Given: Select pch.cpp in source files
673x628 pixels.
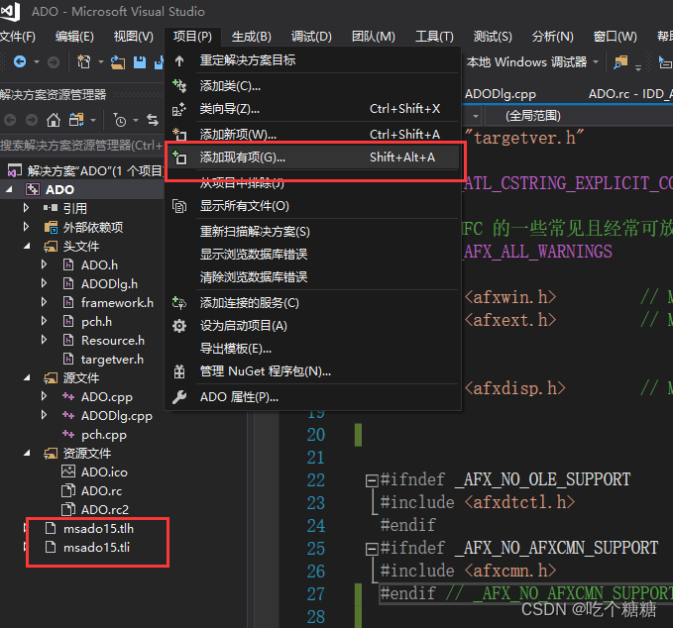Looking at the screenshot, I should click(x=104, y=435).
